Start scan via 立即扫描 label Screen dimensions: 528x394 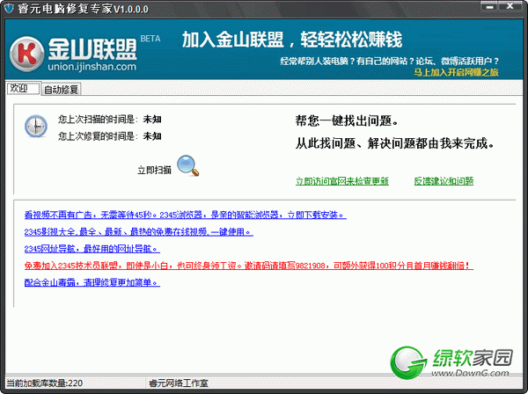154,170
